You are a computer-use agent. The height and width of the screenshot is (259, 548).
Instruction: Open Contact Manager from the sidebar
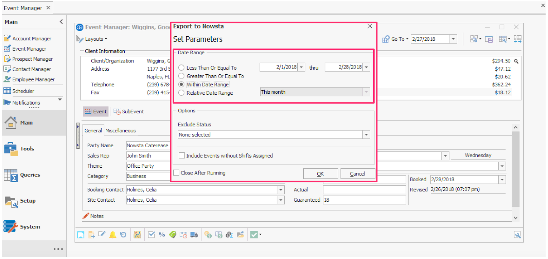pos(27,69)
